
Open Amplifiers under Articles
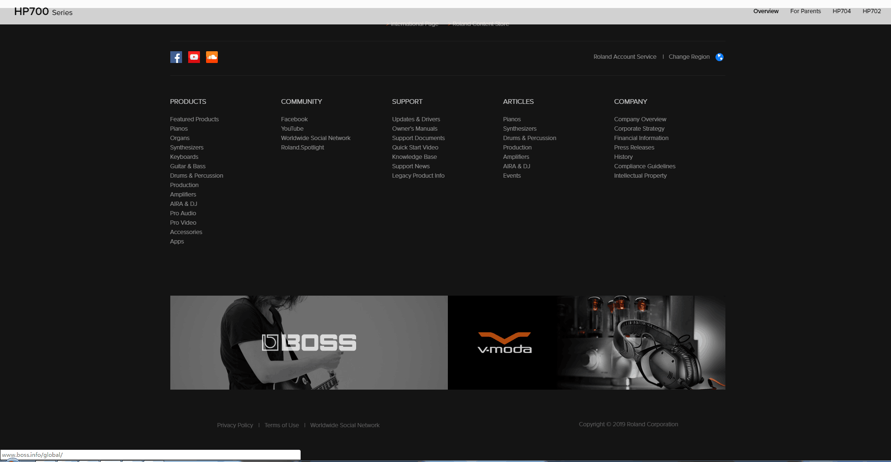click(x=516, y=157)
